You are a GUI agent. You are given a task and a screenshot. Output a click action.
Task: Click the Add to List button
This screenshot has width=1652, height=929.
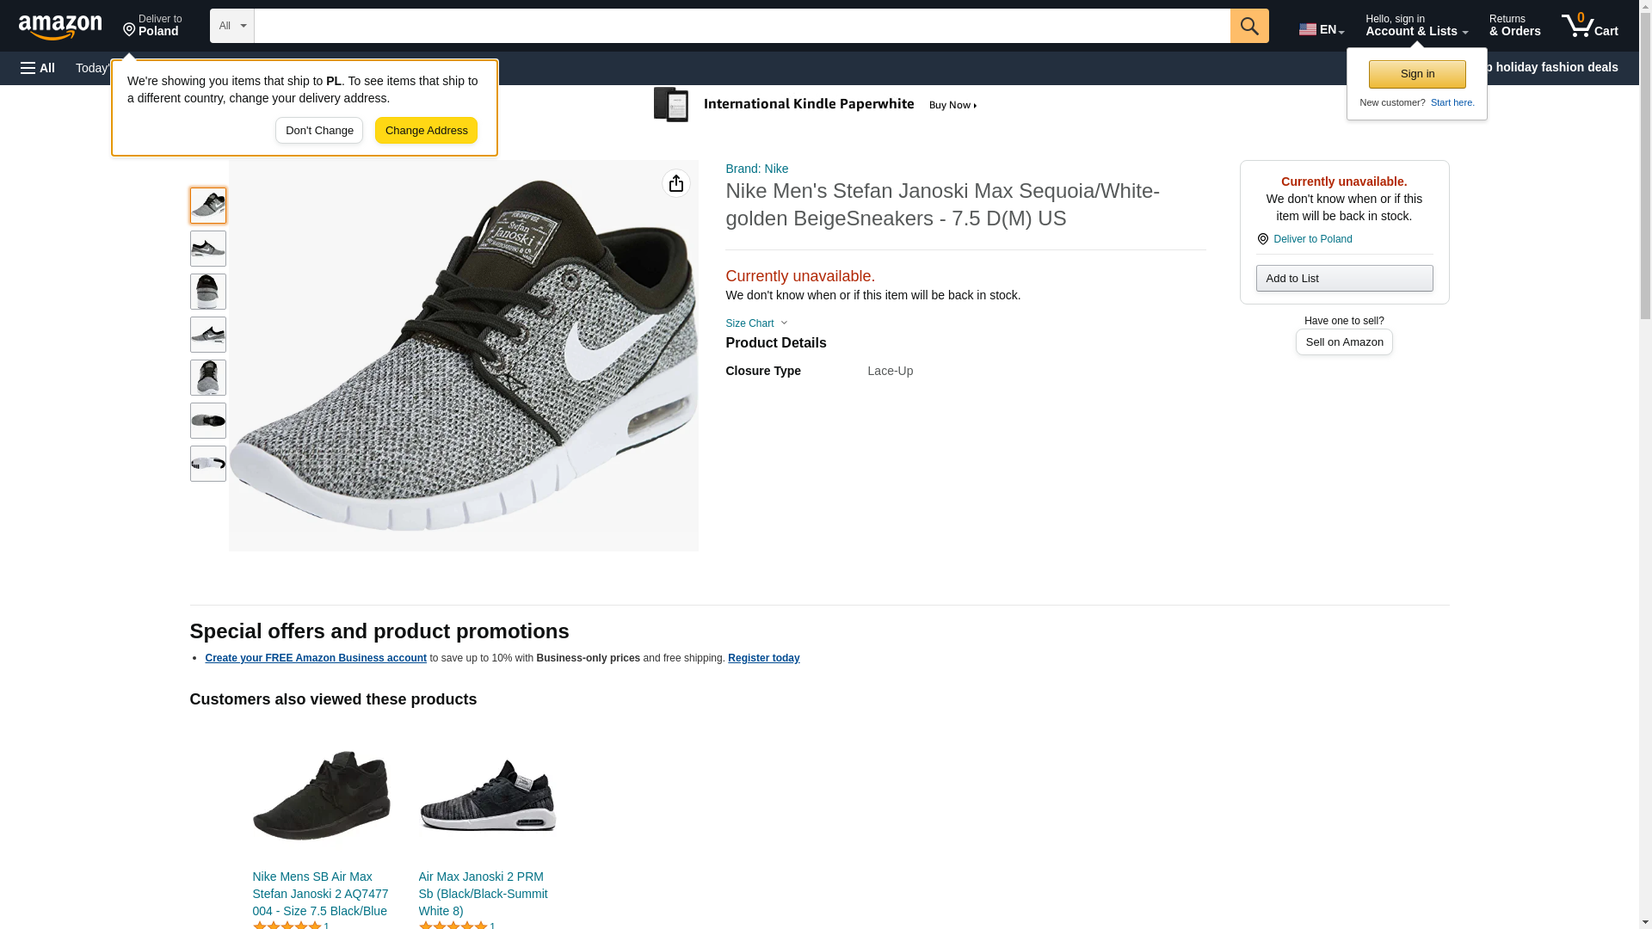(x=1343, y=278)
